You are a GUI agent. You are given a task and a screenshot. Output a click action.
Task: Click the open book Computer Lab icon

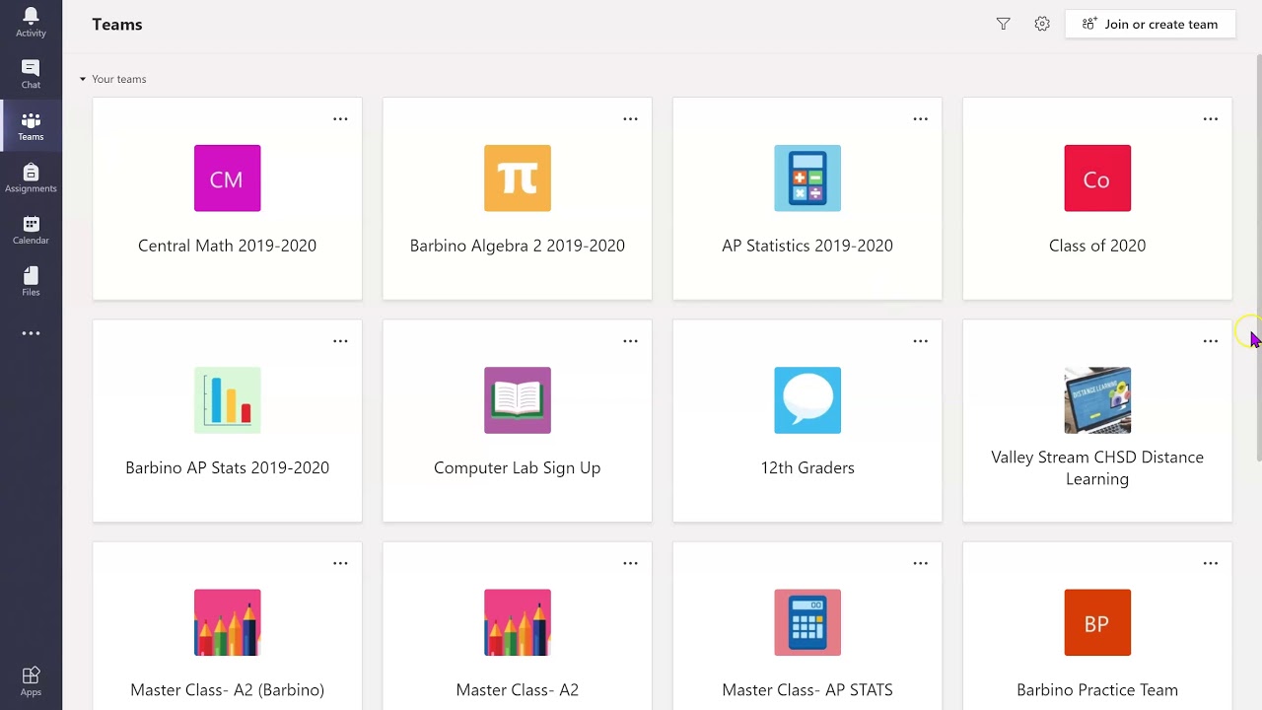(x=518, y=400)
